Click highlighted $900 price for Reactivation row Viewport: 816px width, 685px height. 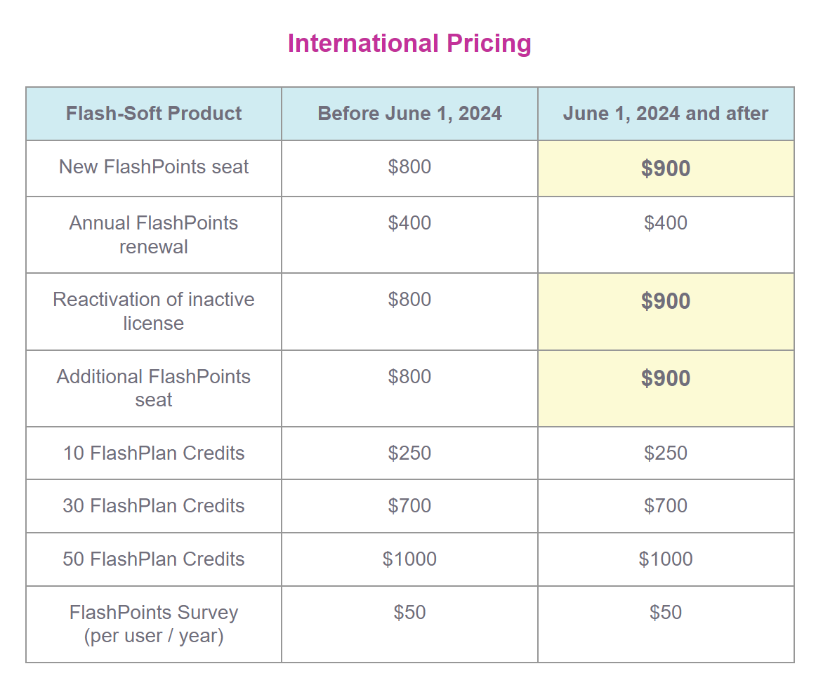click(x=665, y=301)
